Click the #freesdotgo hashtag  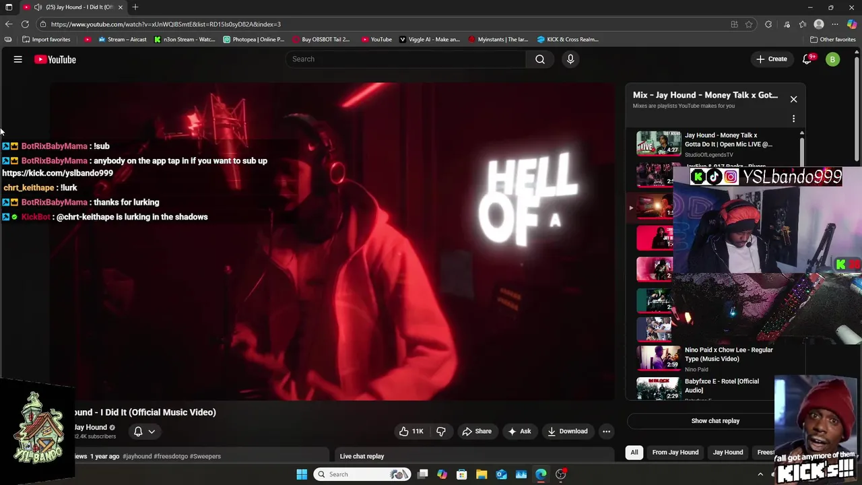coord(170,457)
